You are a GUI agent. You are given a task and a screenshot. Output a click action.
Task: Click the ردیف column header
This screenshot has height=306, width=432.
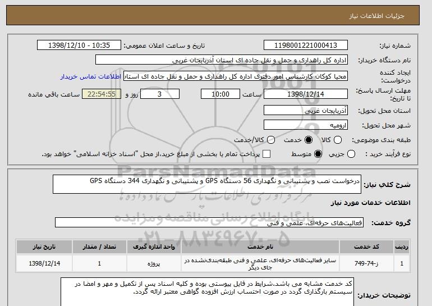(401, 246)
